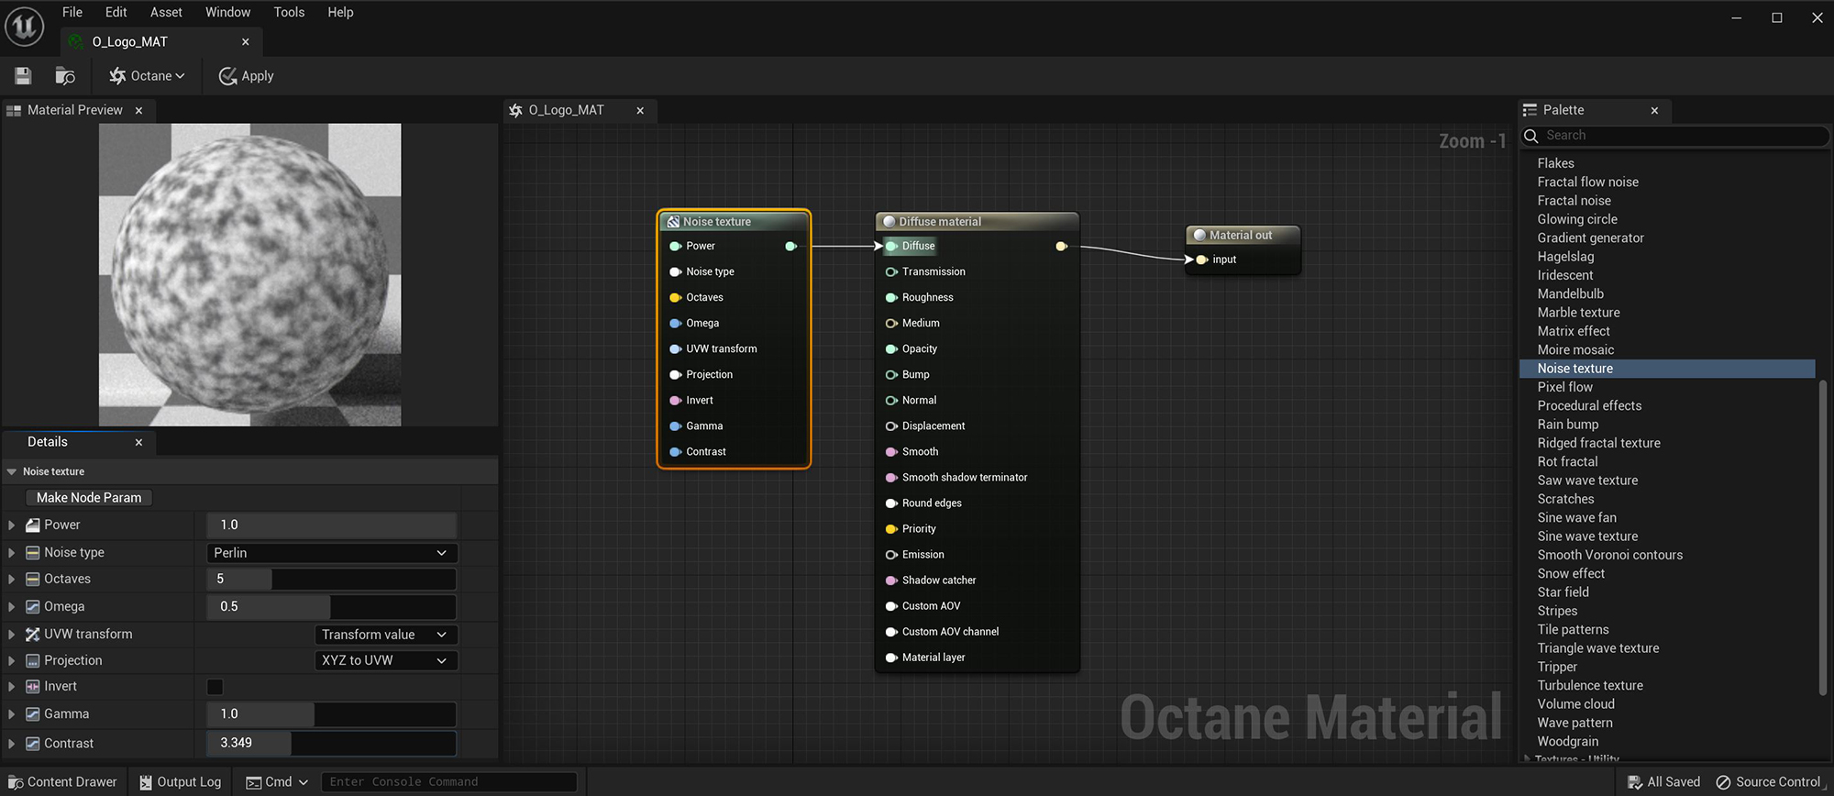Click the Enter Console Command field
Viewport: 1834px width, 796px height.
pos(449,782)
